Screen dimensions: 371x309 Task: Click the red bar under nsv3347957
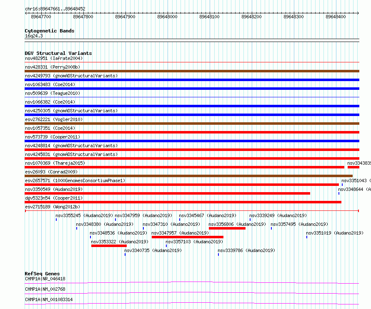tap(188, 237)
